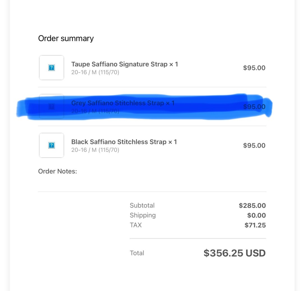
Task: Click the Order summary heading
Action: 66,38
